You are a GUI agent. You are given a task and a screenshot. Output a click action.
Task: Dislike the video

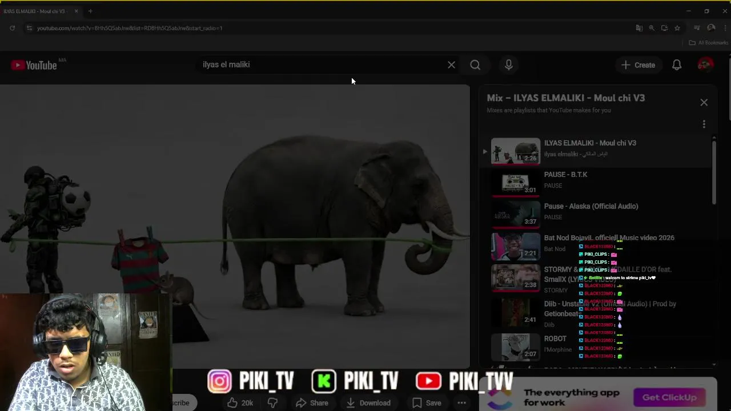click(272, 403)
